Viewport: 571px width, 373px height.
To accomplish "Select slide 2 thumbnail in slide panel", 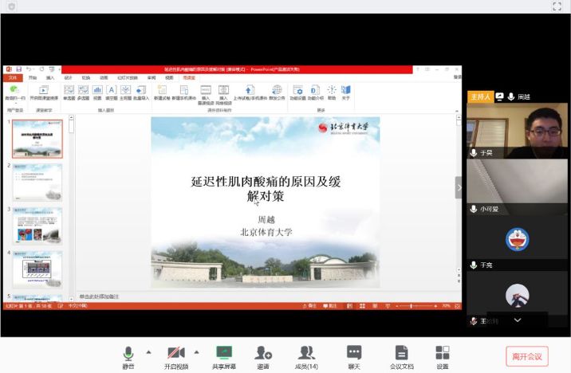I will click(37, 182).
